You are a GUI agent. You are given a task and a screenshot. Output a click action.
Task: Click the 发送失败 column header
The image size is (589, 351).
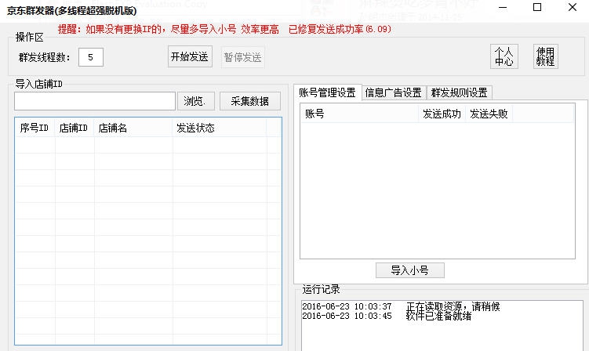489,114
